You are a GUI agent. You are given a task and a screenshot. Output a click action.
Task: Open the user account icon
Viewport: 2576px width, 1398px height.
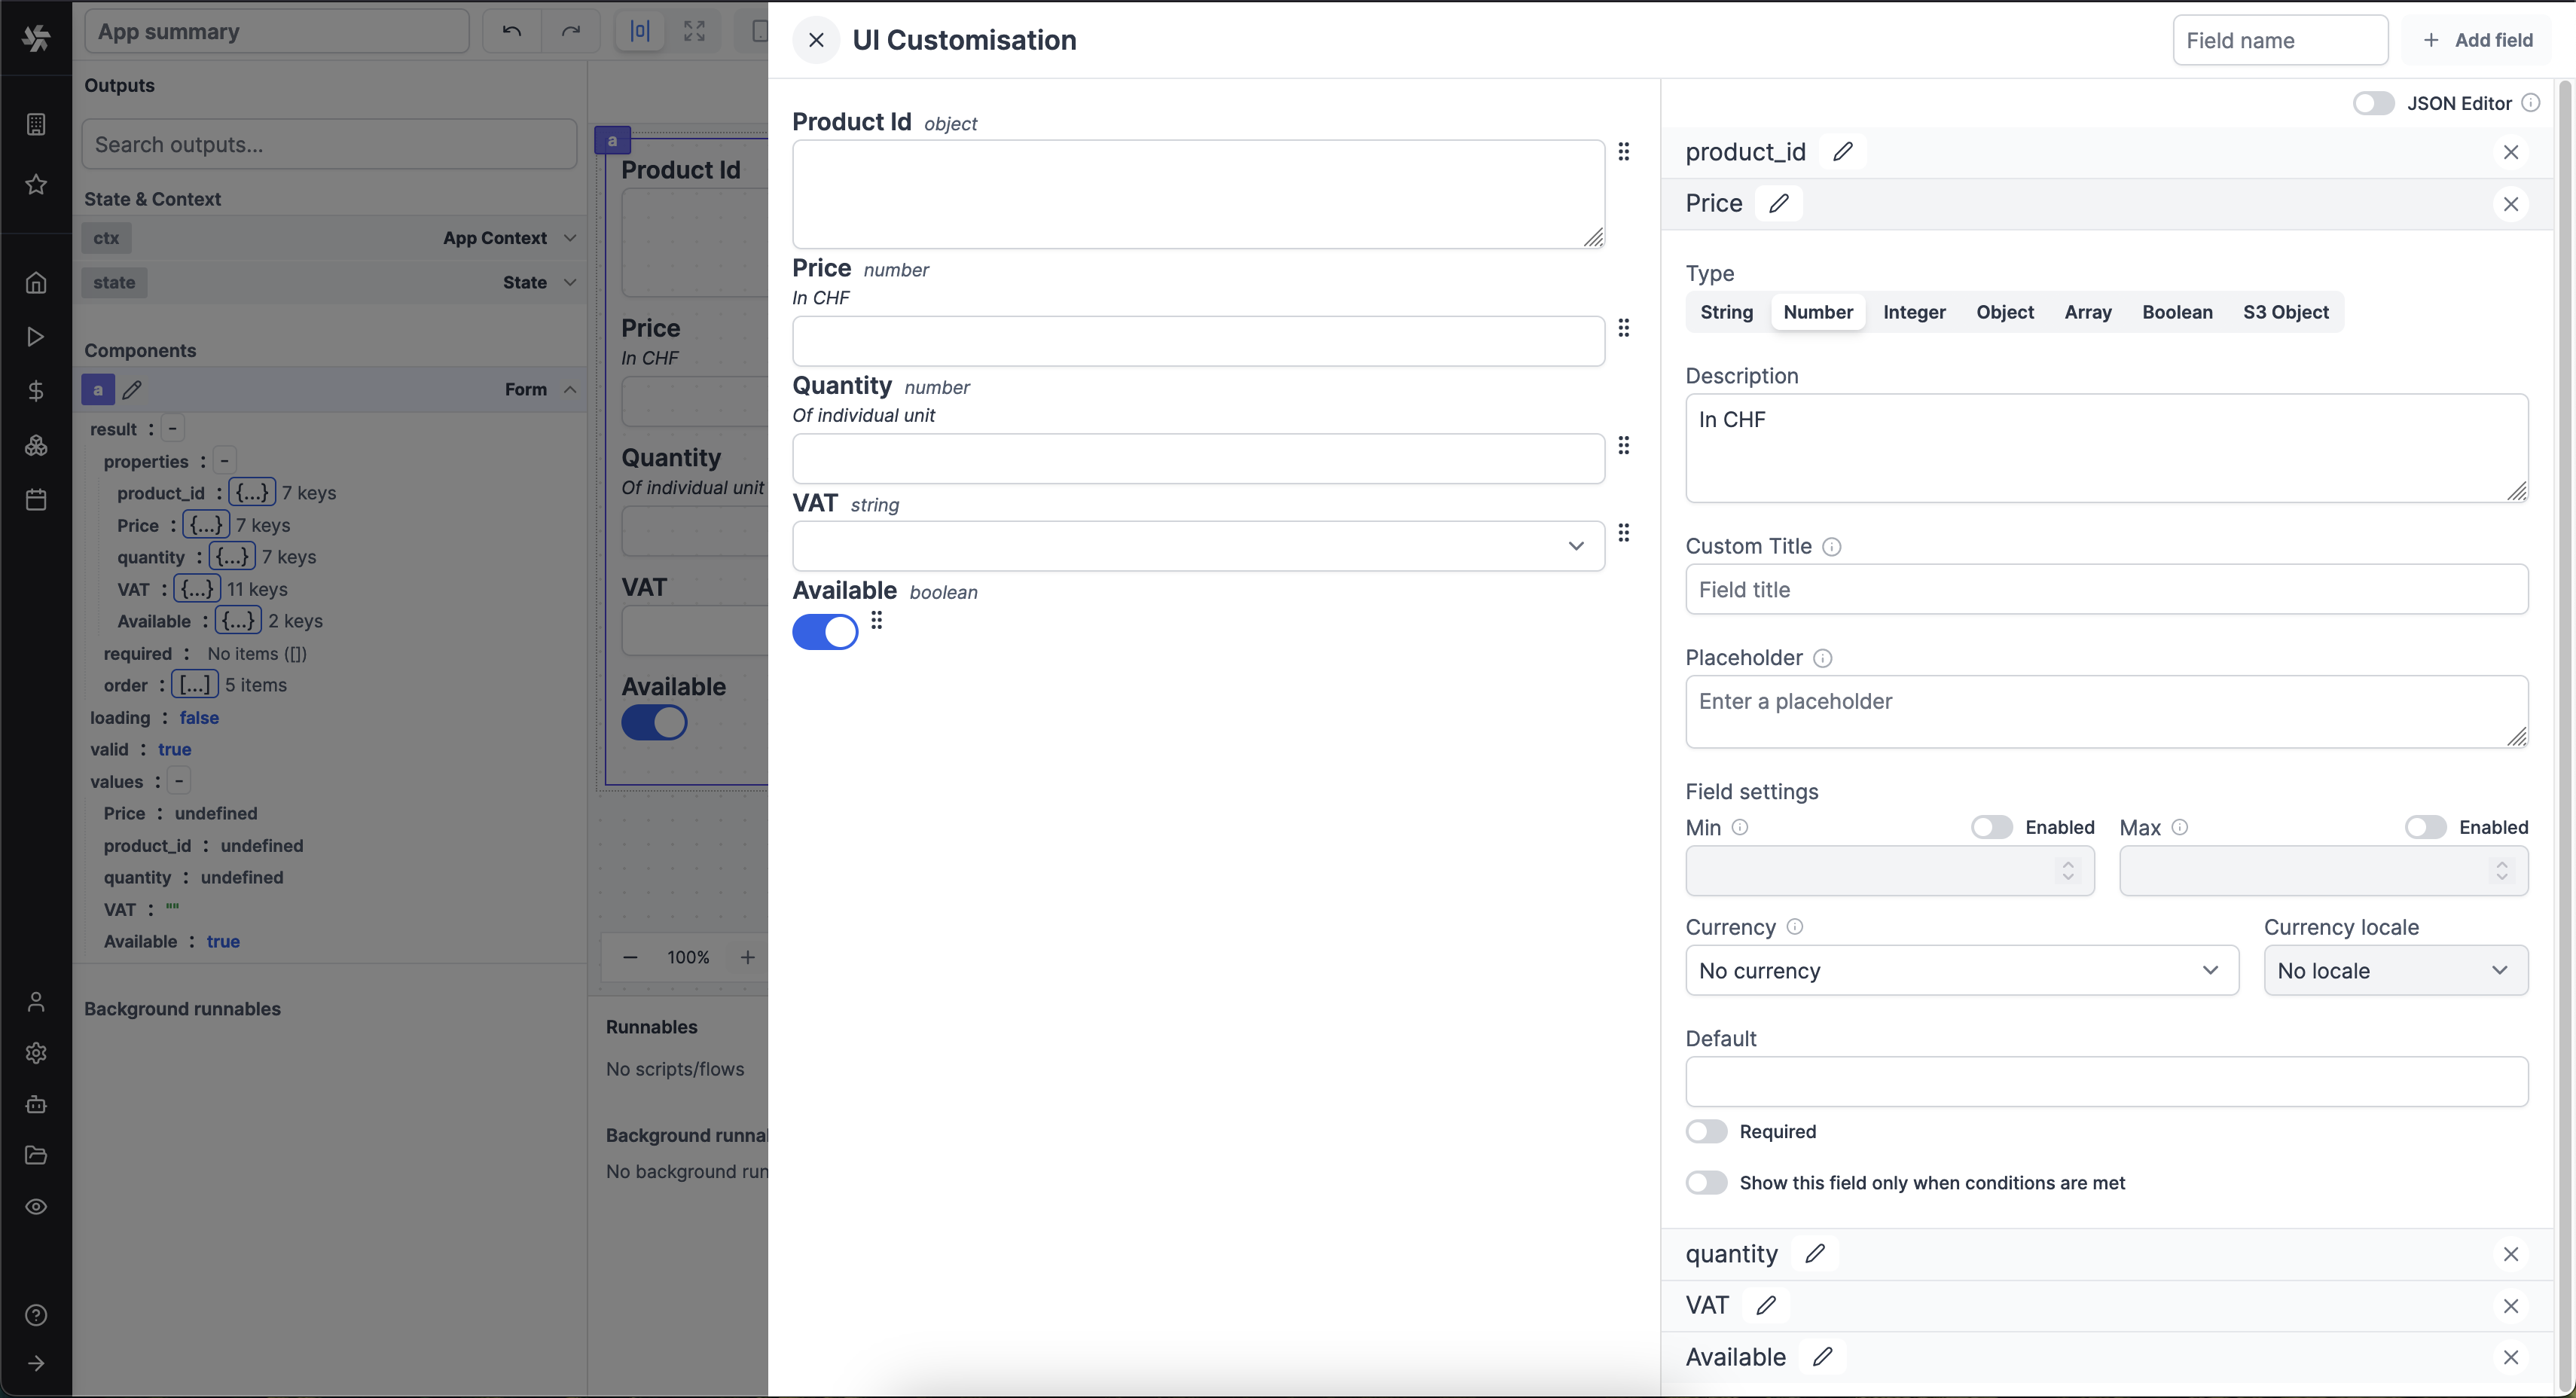(x=36, y=1002)
